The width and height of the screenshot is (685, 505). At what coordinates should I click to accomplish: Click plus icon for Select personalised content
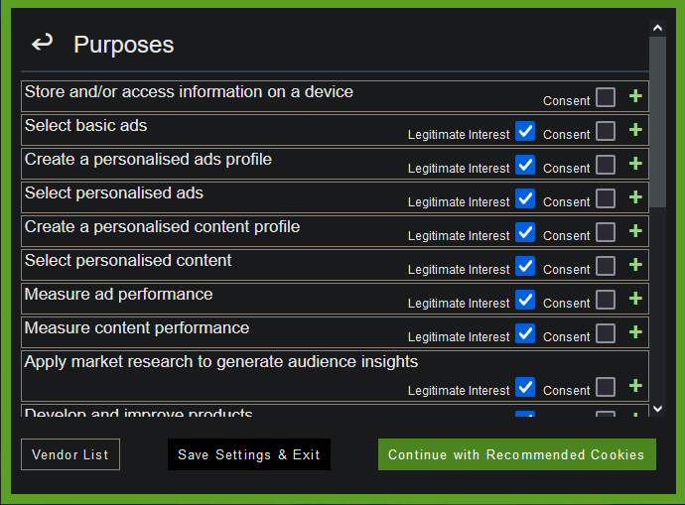(635, 266)
